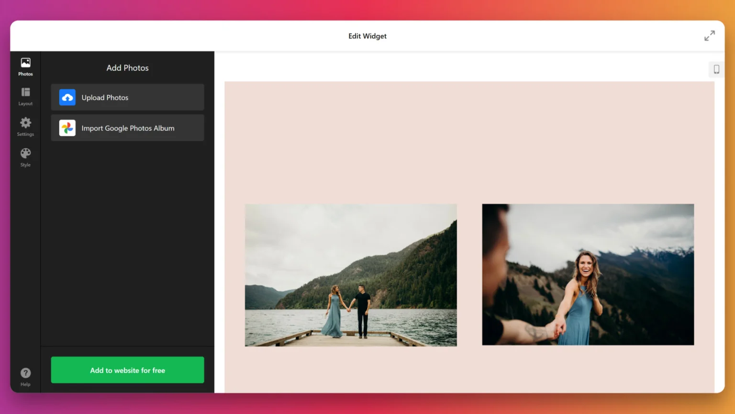This screenshot has width=735, height=414.
Task: Toggle mobile preview with the phone icon
Action: tap(716, 69)
